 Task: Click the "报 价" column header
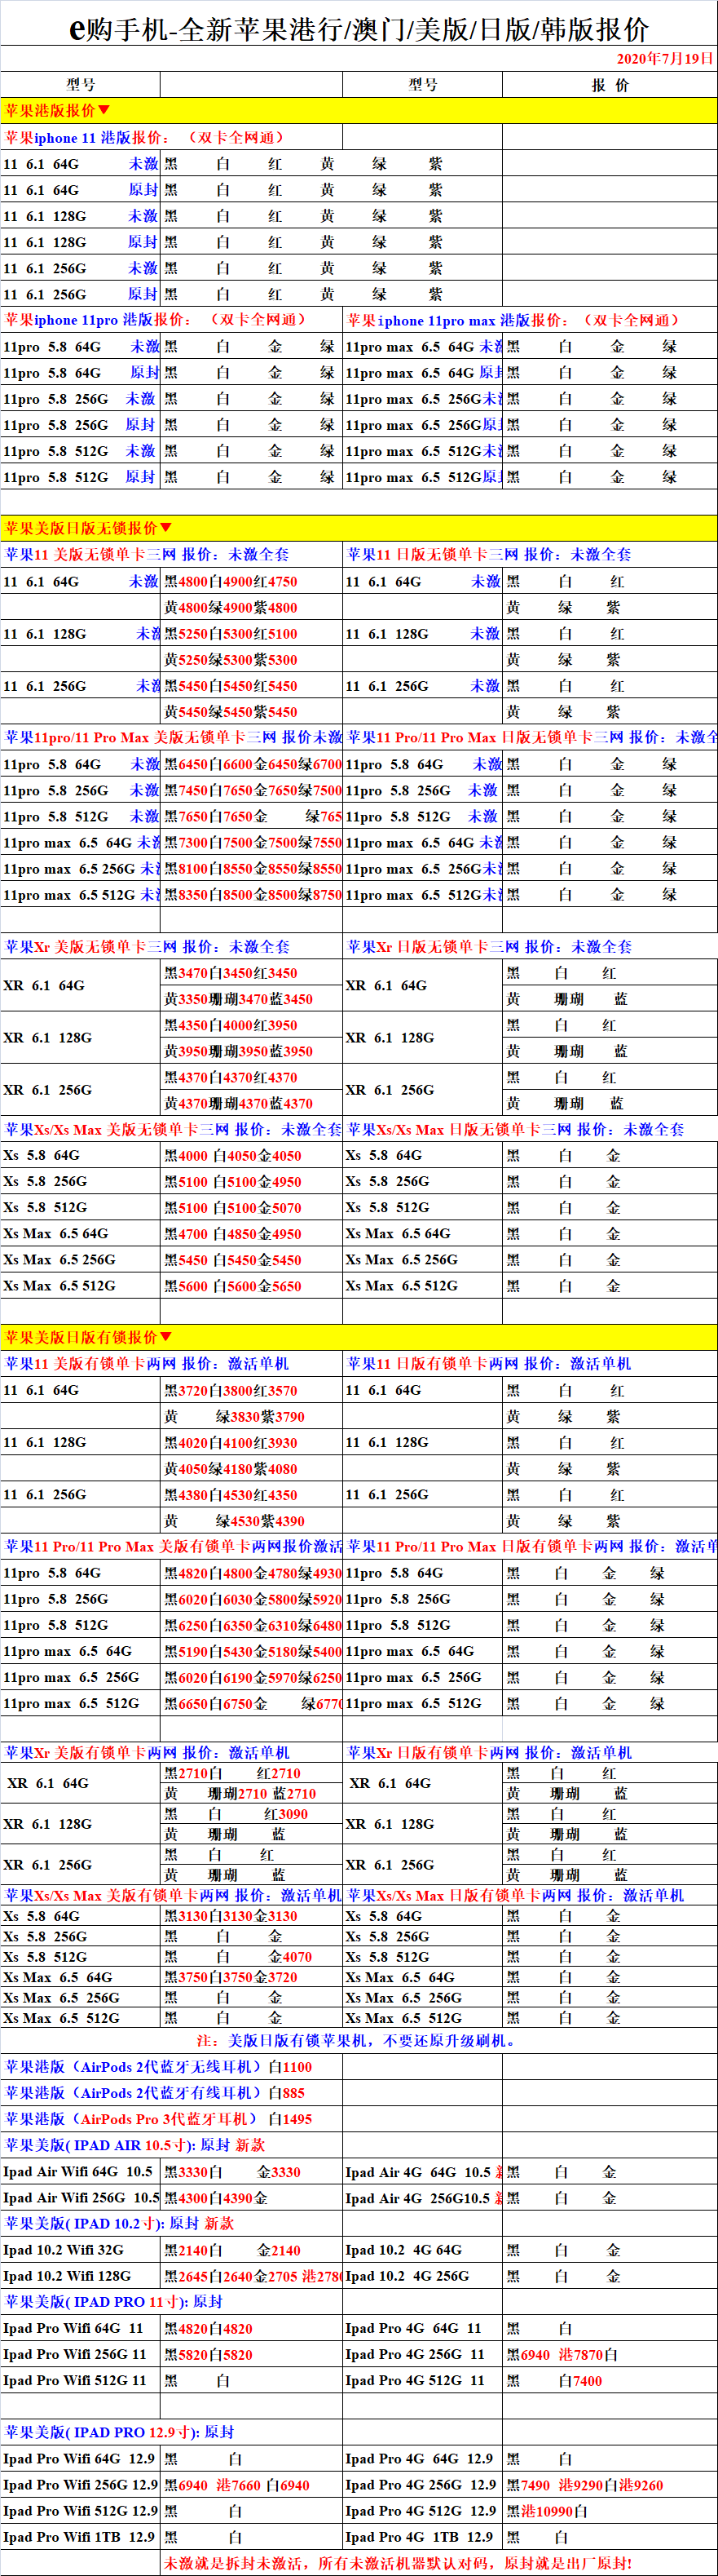[x=610, y=85]
